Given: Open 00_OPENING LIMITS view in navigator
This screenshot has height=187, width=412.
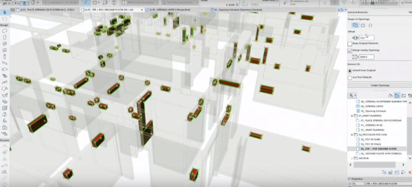Looking at the screenshot, I should 372,106.
